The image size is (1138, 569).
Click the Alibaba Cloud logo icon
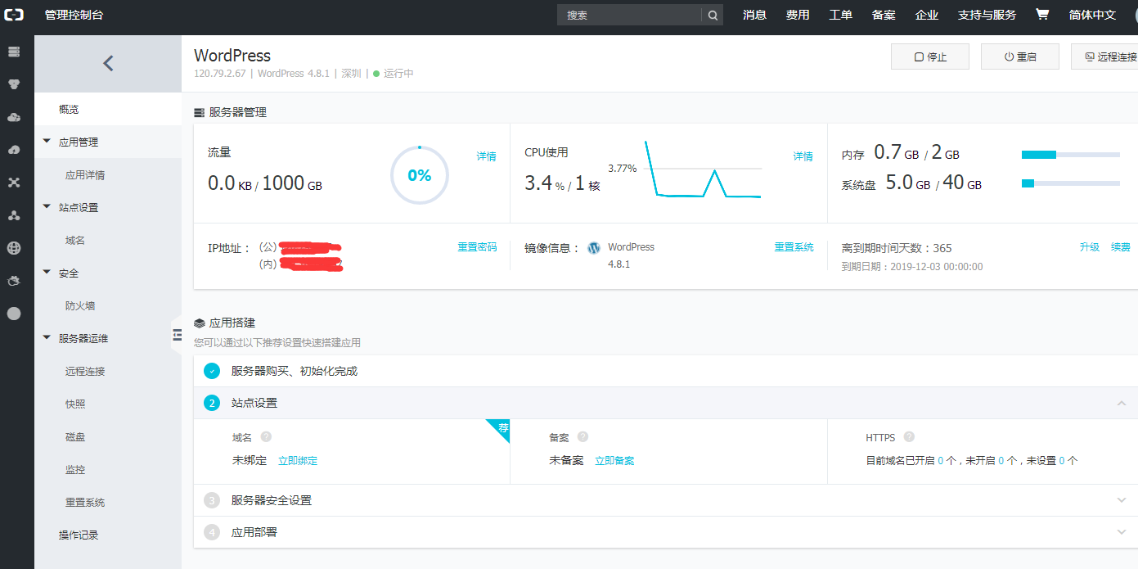[x=14, y=15]
